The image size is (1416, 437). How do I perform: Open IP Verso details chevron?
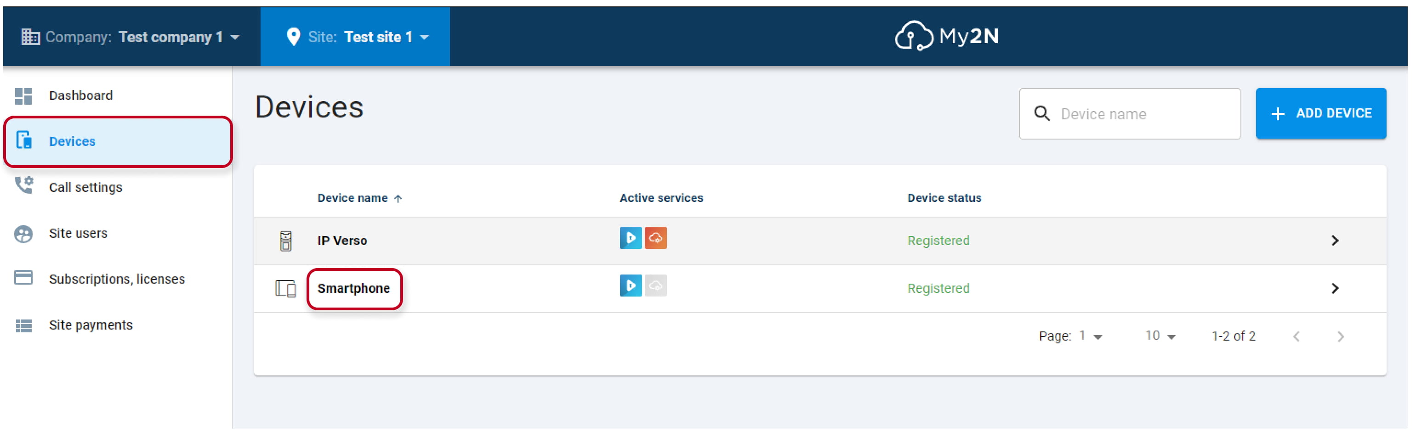pyautogui.click(x=1335, y=241)
